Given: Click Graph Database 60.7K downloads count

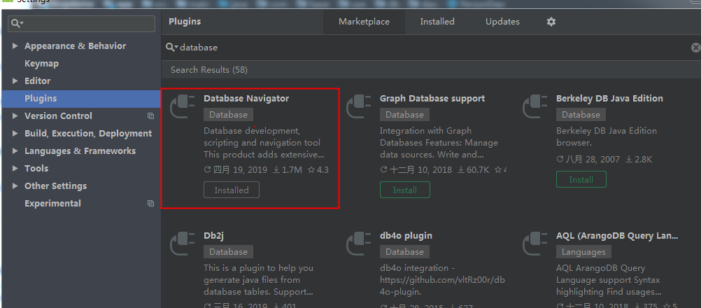Looking at the screenshot, I should click(474, 170).
